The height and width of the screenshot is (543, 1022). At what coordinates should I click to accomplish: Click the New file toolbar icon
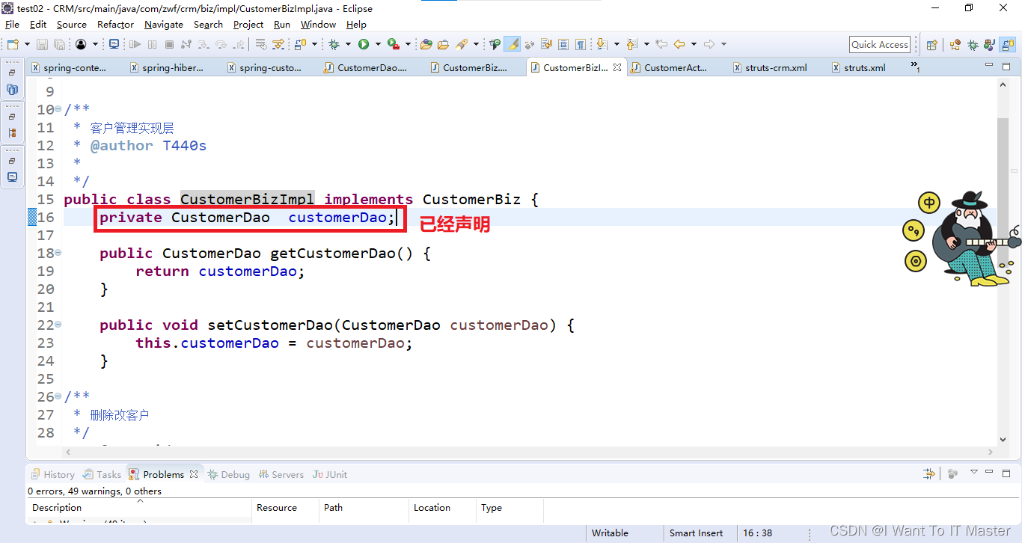tap(13, 44)
